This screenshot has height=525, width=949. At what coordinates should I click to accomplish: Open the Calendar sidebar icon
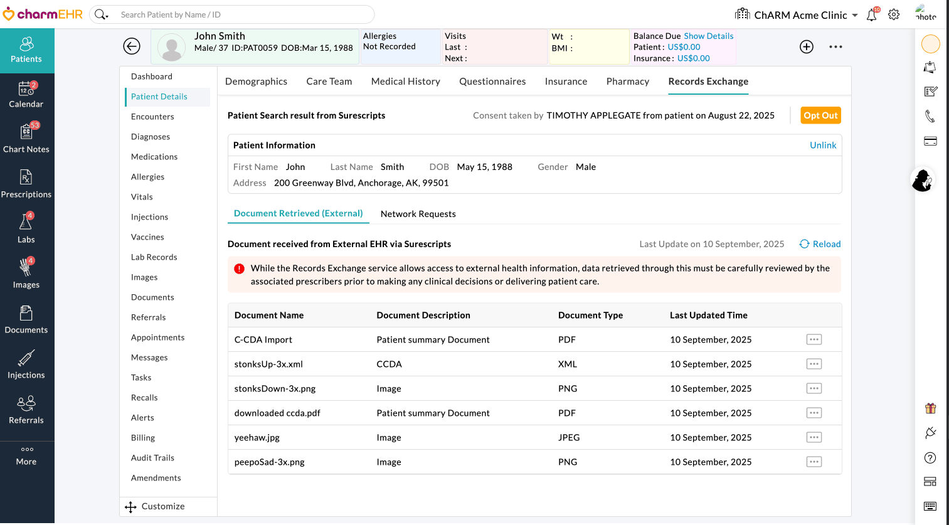click(26, 95)
